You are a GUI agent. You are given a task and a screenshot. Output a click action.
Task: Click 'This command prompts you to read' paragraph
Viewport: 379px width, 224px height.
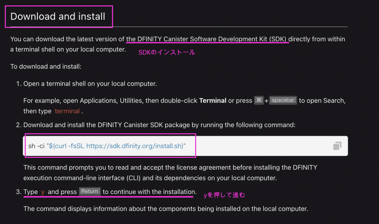pyautogui.click(x=170, y=172)
